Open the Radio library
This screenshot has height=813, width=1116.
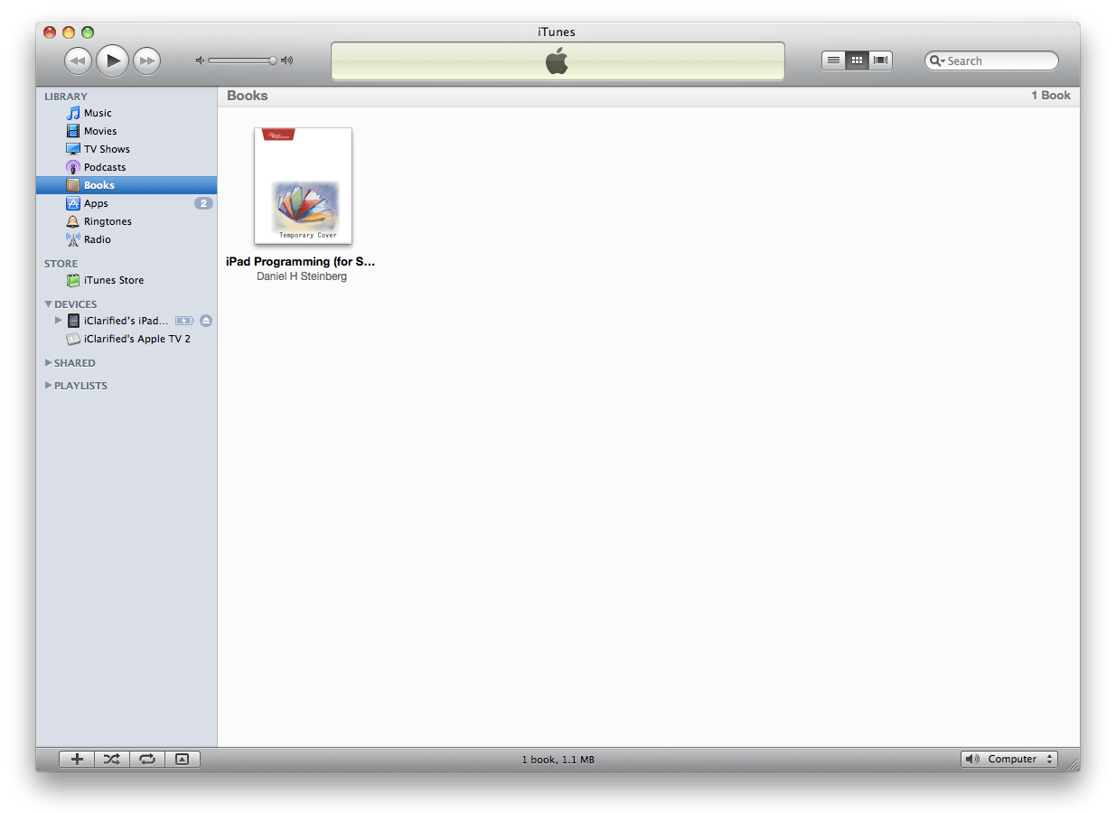coord(96,238)
